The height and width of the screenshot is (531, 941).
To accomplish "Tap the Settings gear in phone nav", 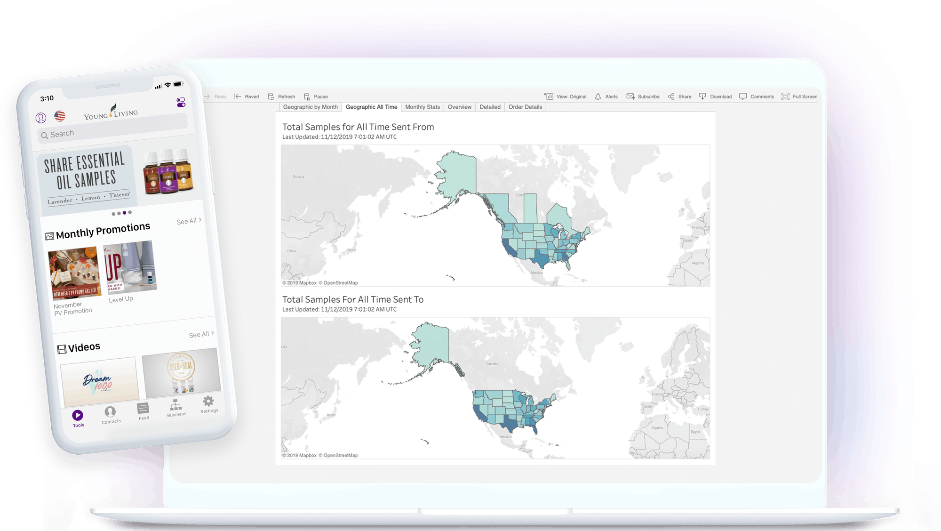I will tap(208, 401).
